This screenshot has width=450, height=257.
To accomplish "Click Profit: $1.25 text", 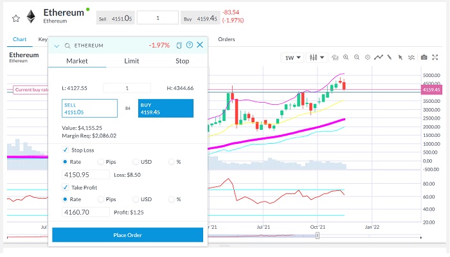I will (129, 212).
